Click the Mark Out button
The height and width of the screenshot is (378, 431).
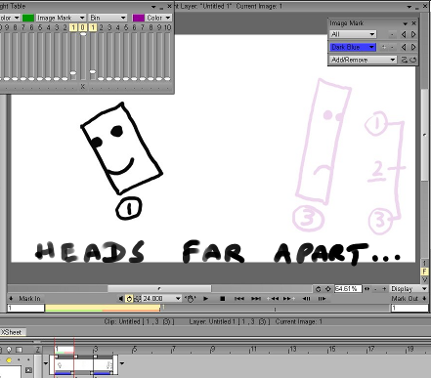pos(409,298)
